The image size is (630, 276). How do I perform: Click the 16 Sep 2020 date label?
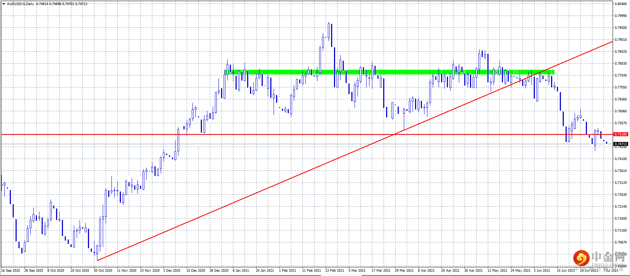10,271
